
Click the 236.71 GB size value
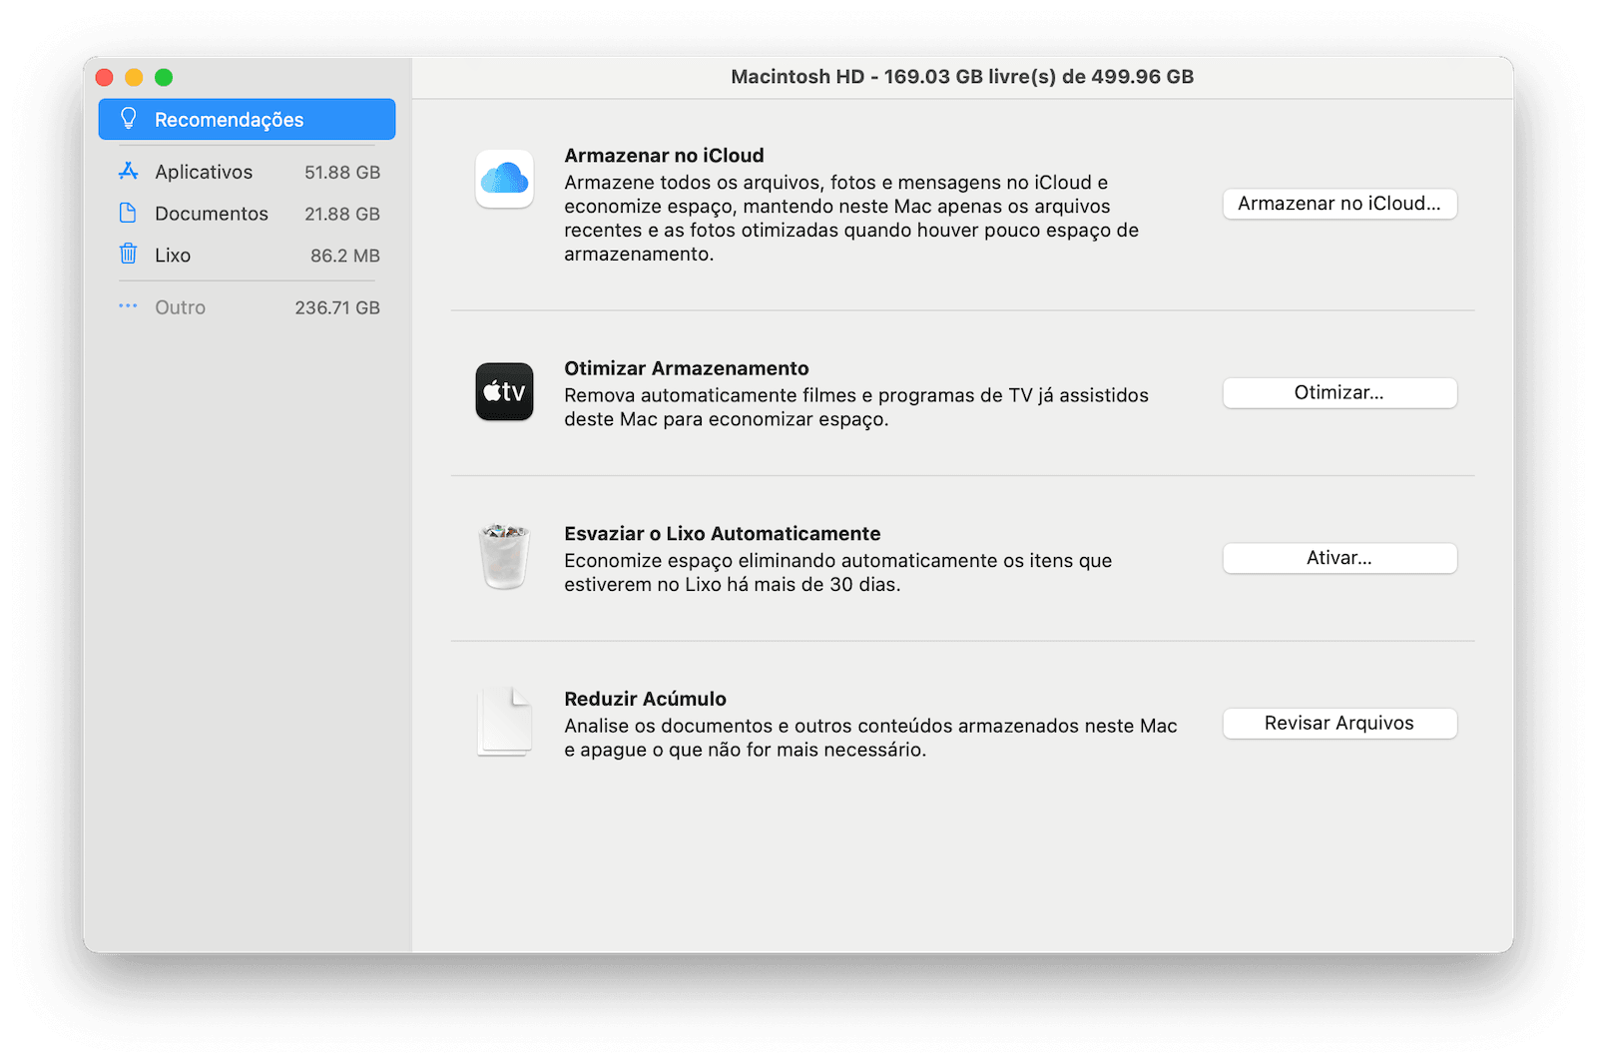pos(337,307)
